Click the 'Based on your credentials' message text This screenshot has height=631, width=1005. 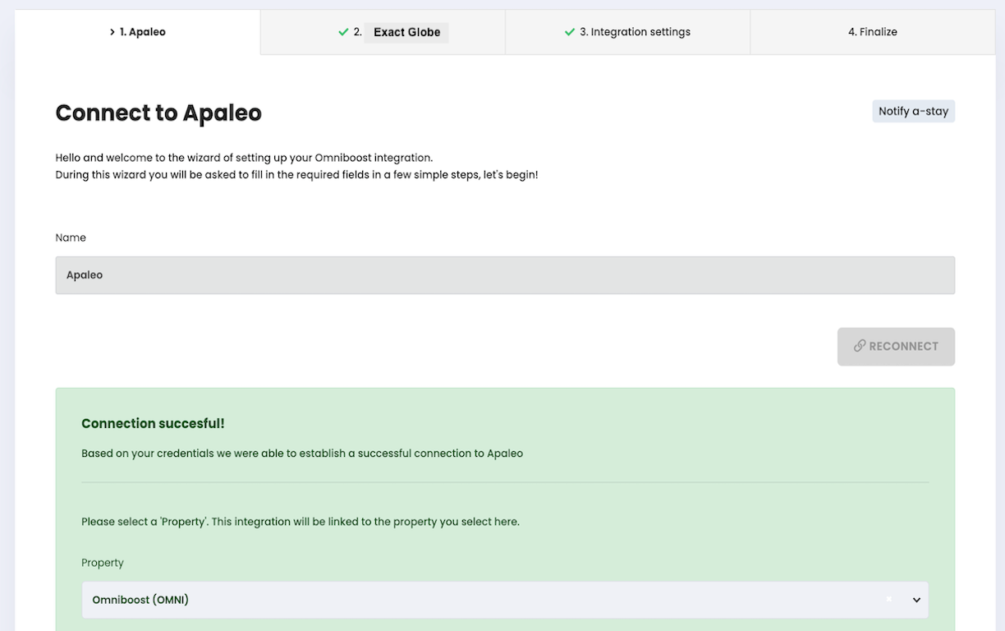302,453
